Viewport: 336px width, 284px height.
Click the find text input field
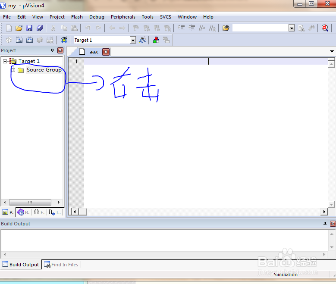261,28
